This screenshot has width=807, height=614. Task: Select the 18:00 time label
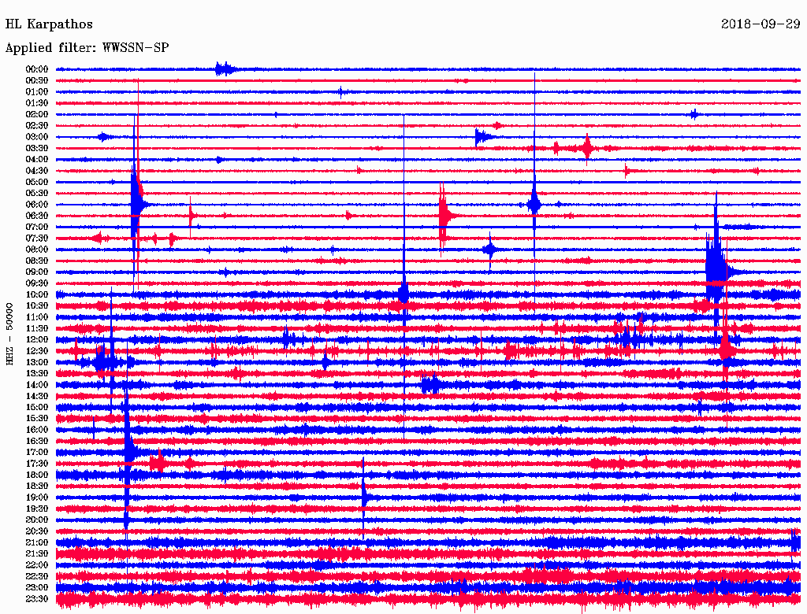[x=37, y=475]
